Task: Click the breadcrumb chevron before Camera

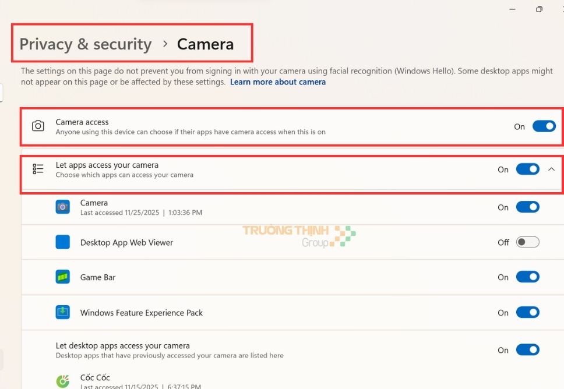Action: (165, 44)
